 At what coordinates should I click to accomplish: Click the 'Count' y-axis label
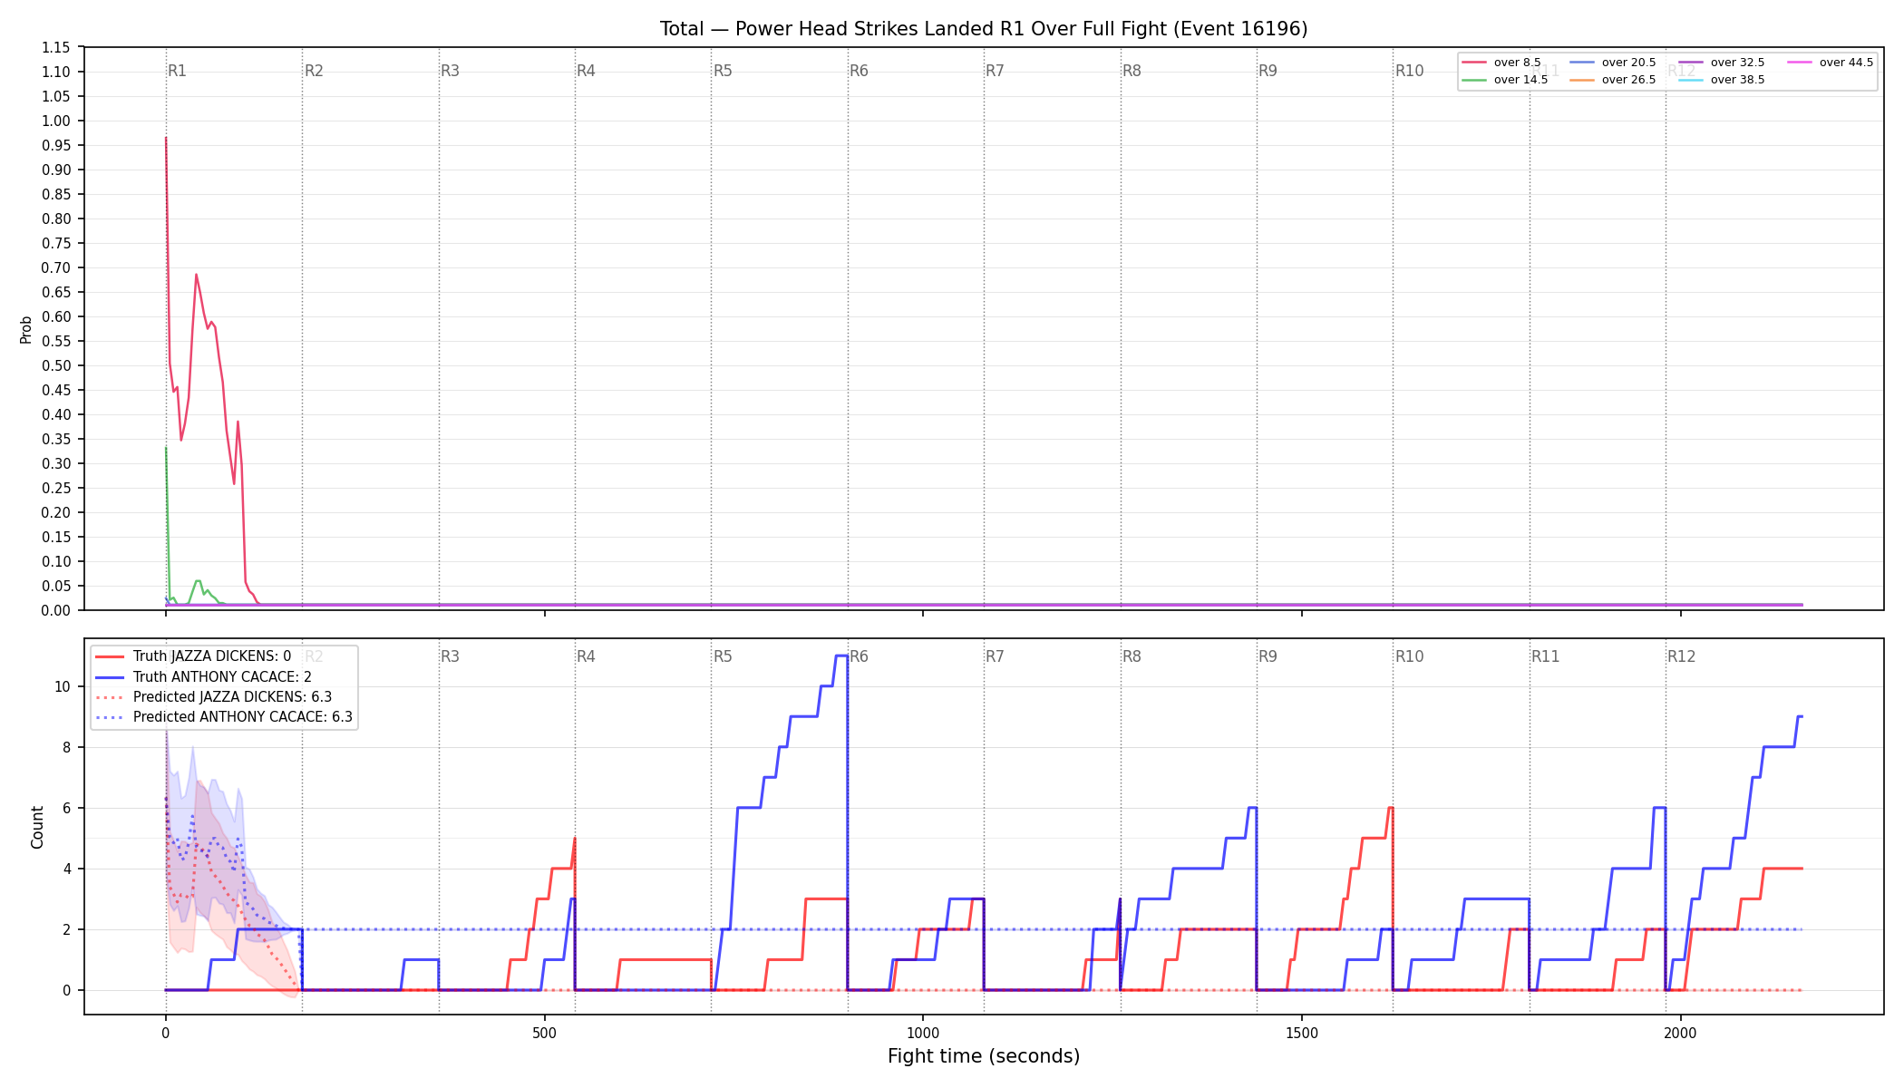37,827
